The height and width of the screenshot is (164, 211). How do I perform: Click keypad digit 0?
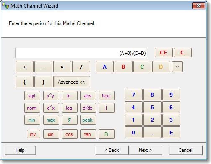(133, 132)
